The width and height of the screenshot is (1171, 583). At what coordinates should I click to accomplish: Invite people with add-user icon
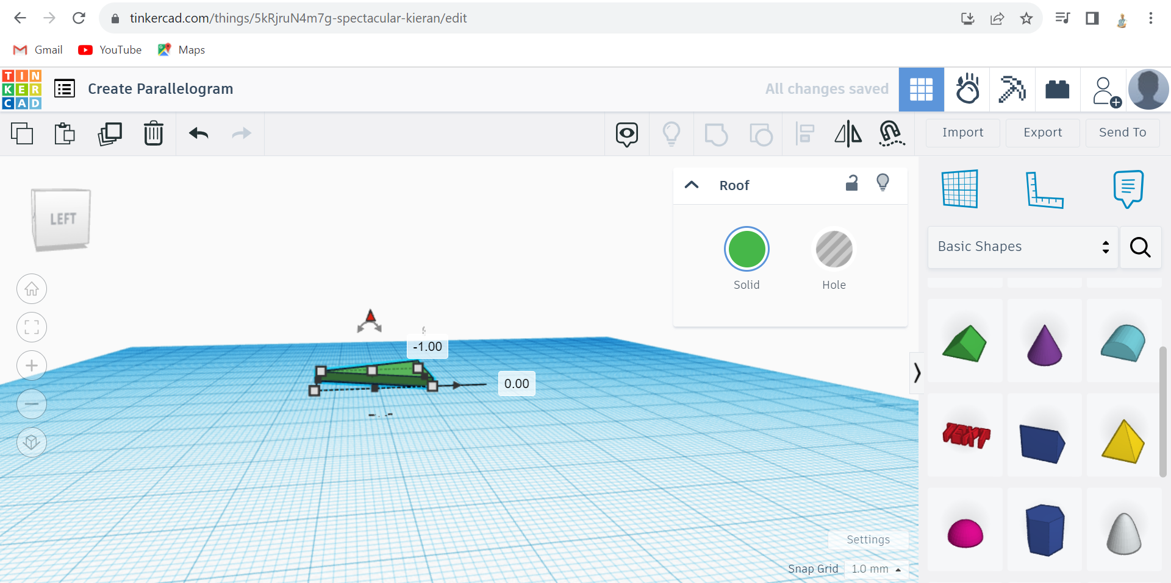(x=1106, y=91)
